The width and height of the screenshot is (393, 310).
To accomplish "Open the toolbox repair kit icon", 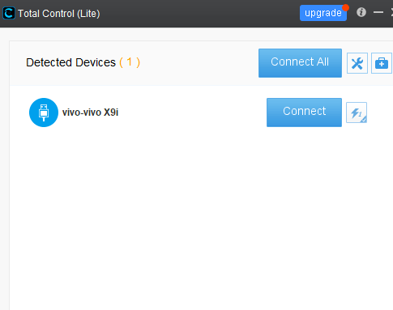I will tap(382, 63).
